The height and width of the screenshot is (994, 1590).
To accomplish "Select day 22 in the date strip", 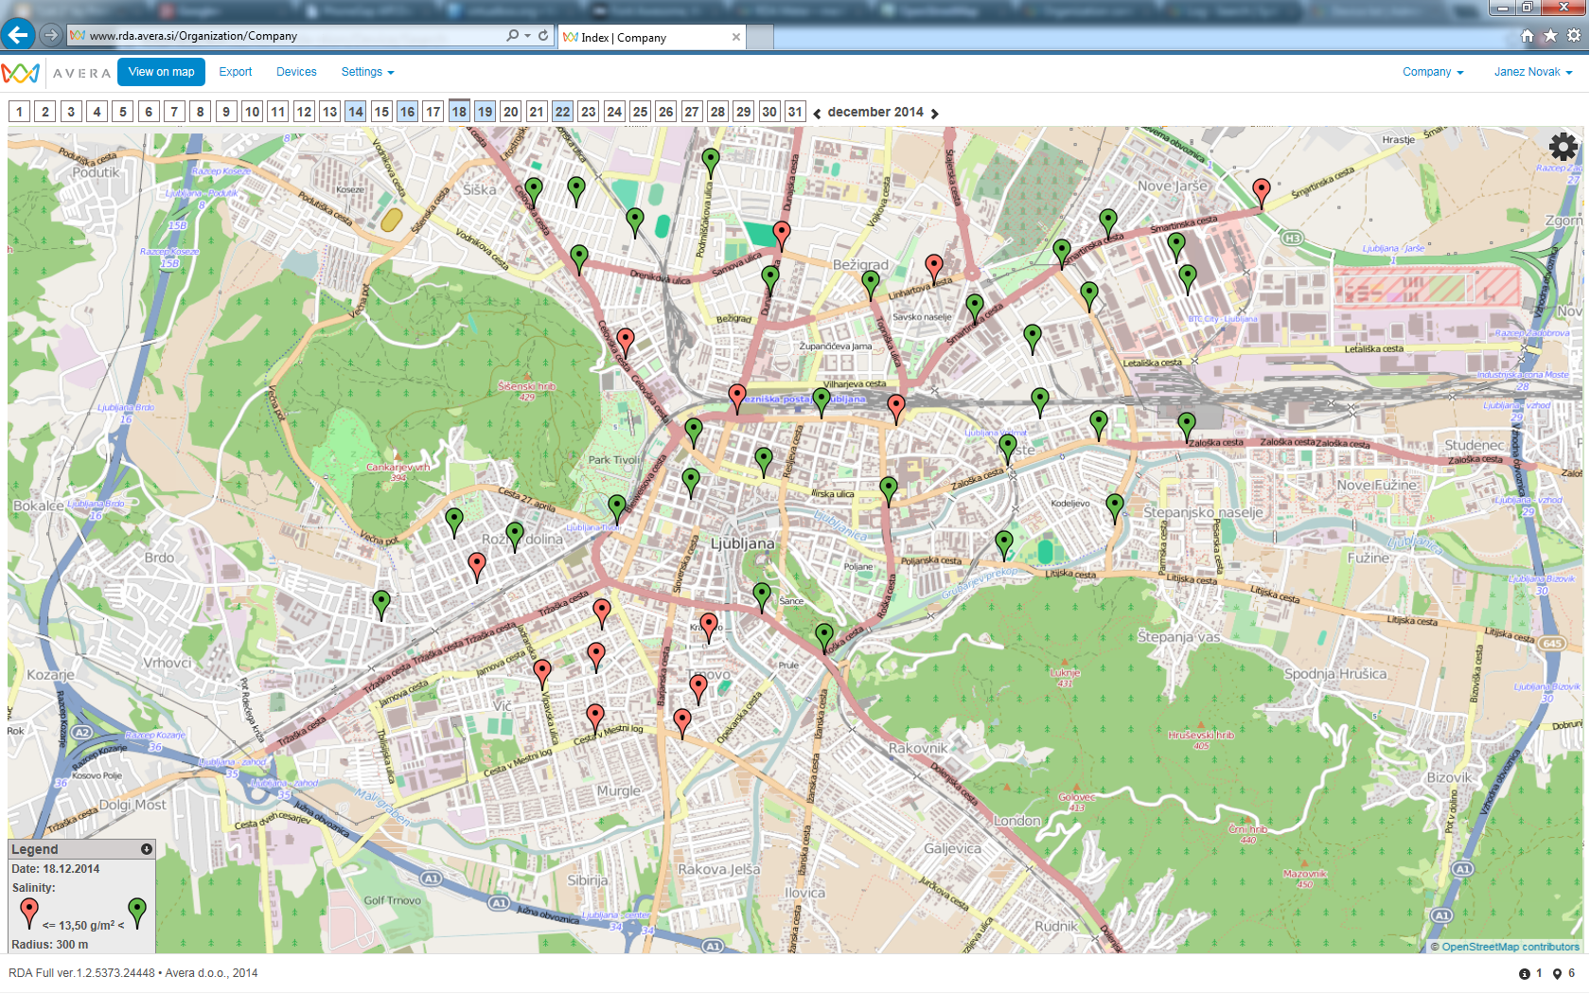I will 562,112.
